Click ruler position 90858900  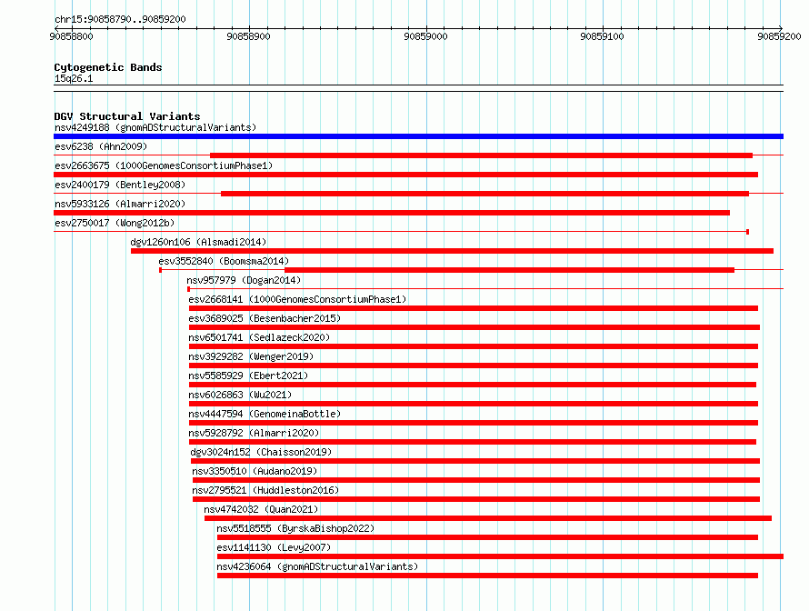point(248,36)
